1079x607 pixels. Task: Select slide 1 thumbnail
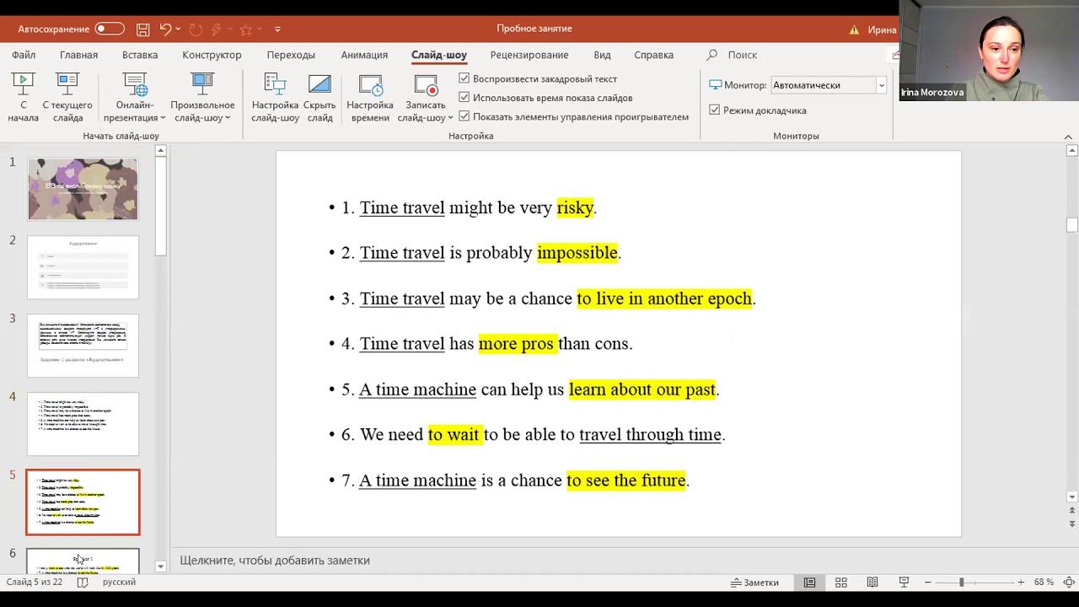click(x=83, y=189)
